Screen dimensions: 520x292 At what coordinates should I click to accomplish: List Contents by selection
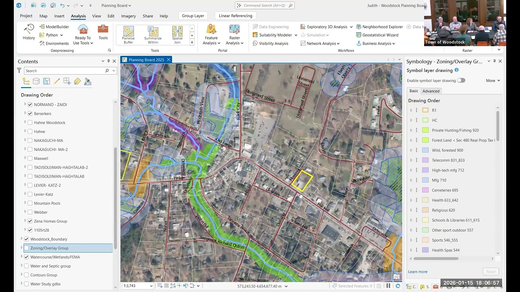click(x=47, y=82)
